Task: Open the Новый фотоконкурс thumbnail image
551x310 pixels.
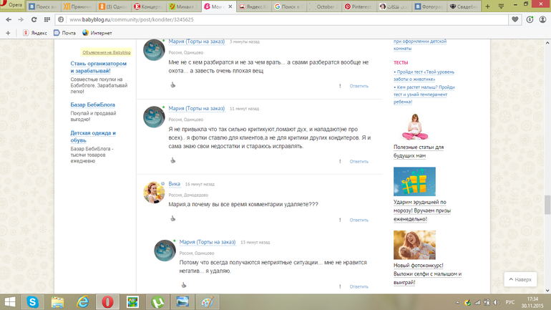Action: coord(414,244)
